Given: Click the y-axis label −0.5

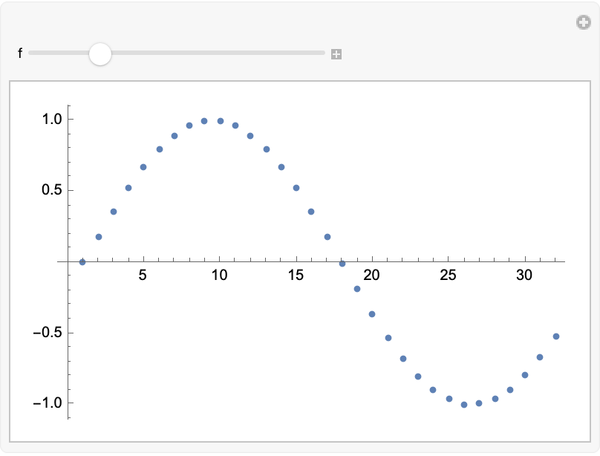Looking at the screenshot, I should (x=35, y=332).
